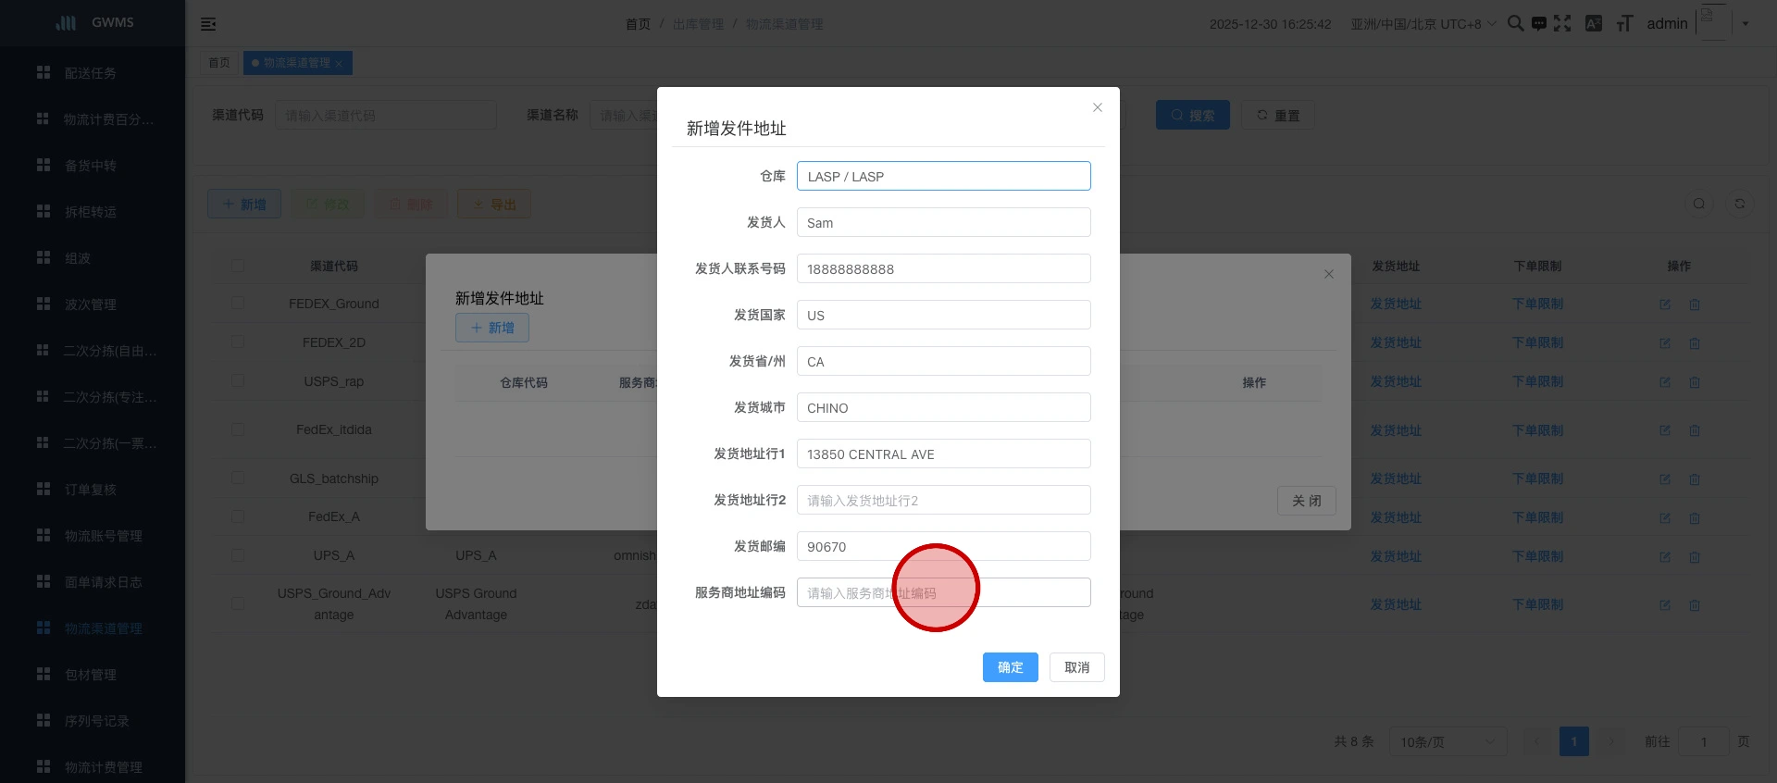Image resolution: width=1777 pixels, height=783 pixels.
Task: Click the edit icon in USPS_rap row
Action: [1665, 382]
